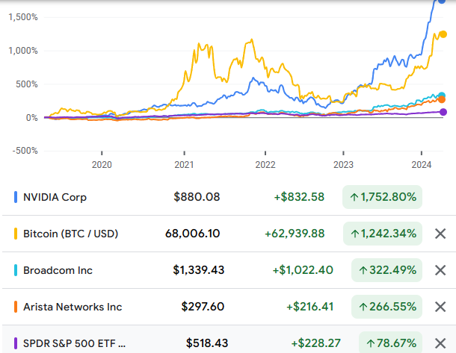Click the Broadcom price $1,339.43
Viewport: 456px width, 353px height.
[199, 270]
